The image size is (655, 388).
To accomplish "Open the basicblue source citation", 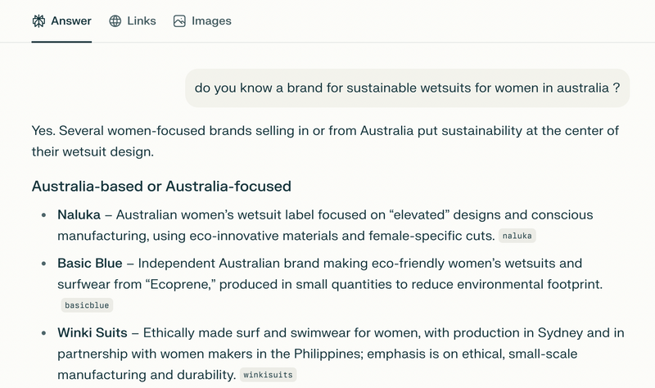I will click(x=87, y=305).
